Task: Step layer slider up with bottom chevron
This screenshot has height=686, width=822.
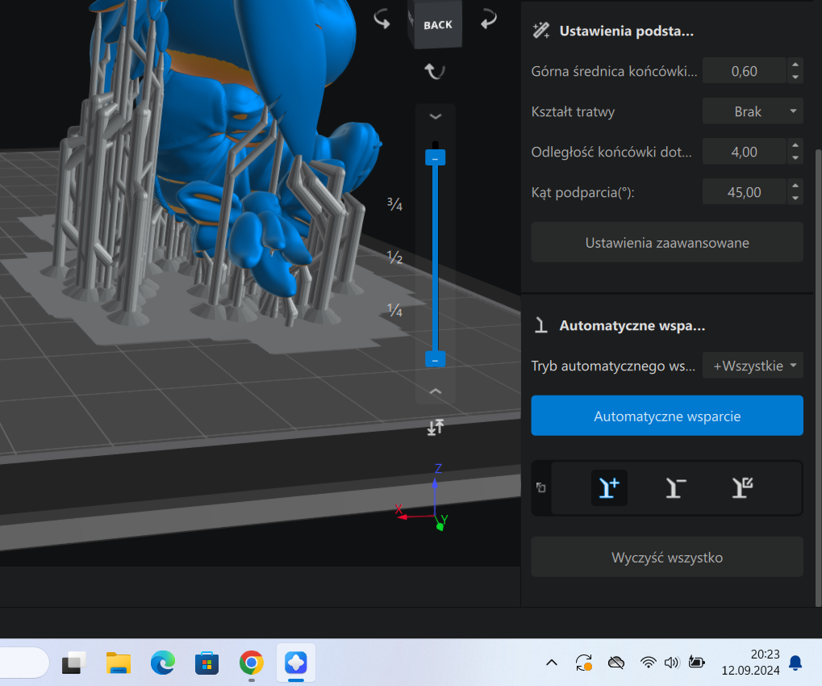Action: pos(435,391)
